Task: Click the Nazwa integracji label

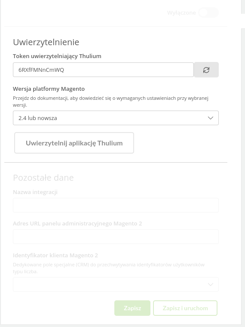Action: 35,192
